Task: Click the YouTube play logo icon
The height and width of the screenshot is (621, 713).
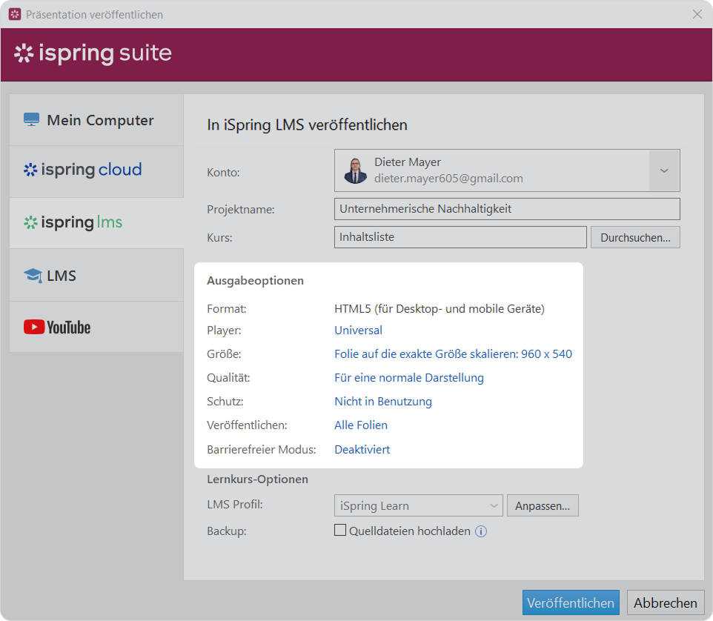Action: [x=33, y=327]
